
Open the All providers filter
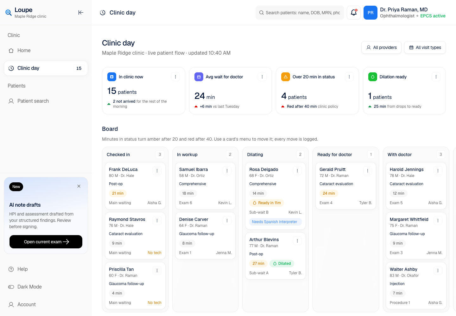[x=382, y=47]
